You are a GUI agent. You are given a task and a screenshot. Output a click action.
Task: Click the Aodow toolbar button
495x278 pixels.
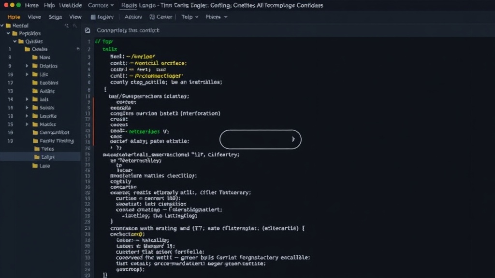pos(133,17)
